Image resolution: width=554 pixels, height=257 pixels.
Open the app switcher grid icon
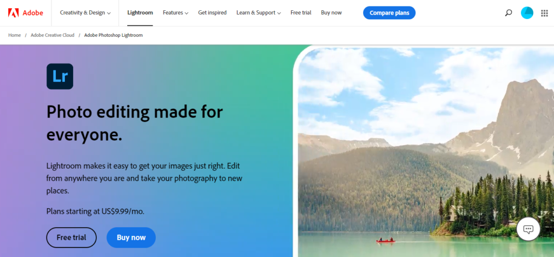pos(544,13)
